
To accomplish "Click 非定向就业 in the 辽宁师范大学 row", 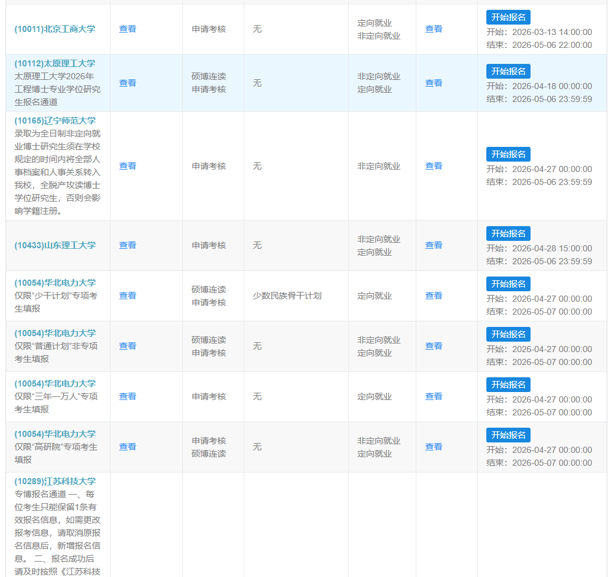I will tap(379, 167).
